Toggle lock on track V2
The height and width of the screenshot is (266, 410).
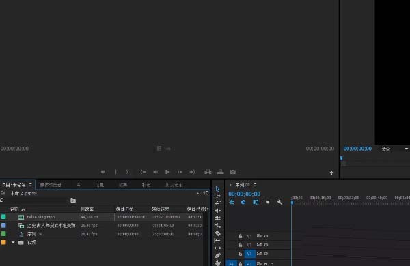[241, 245]
